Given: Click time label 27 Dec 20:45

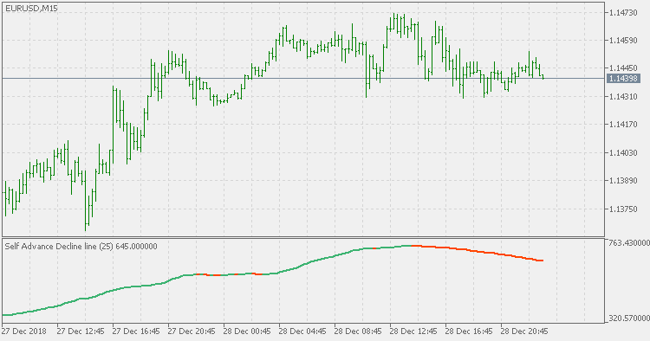Looking at the screenshot, I should 192,331.
